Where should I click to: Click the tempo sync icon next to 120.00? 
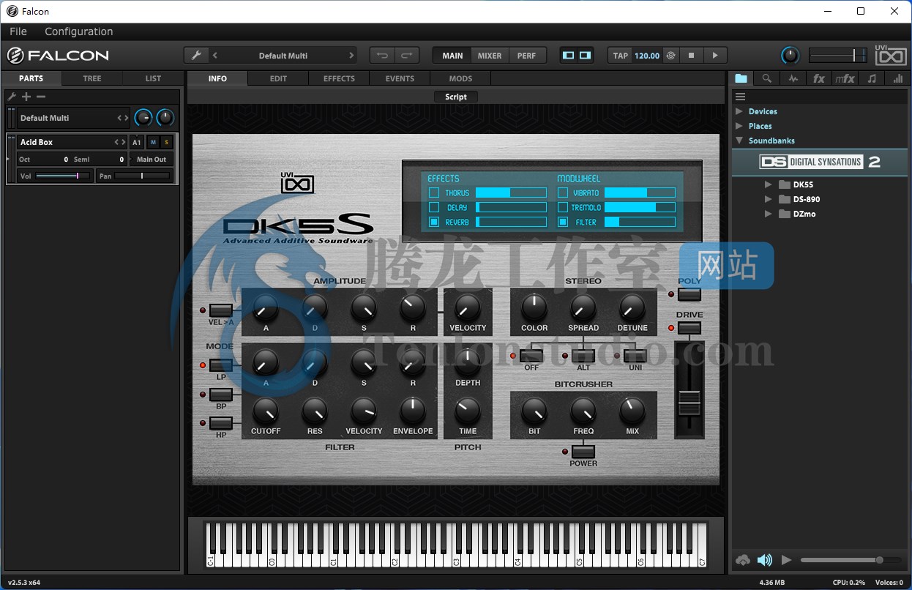coord(670,56)
